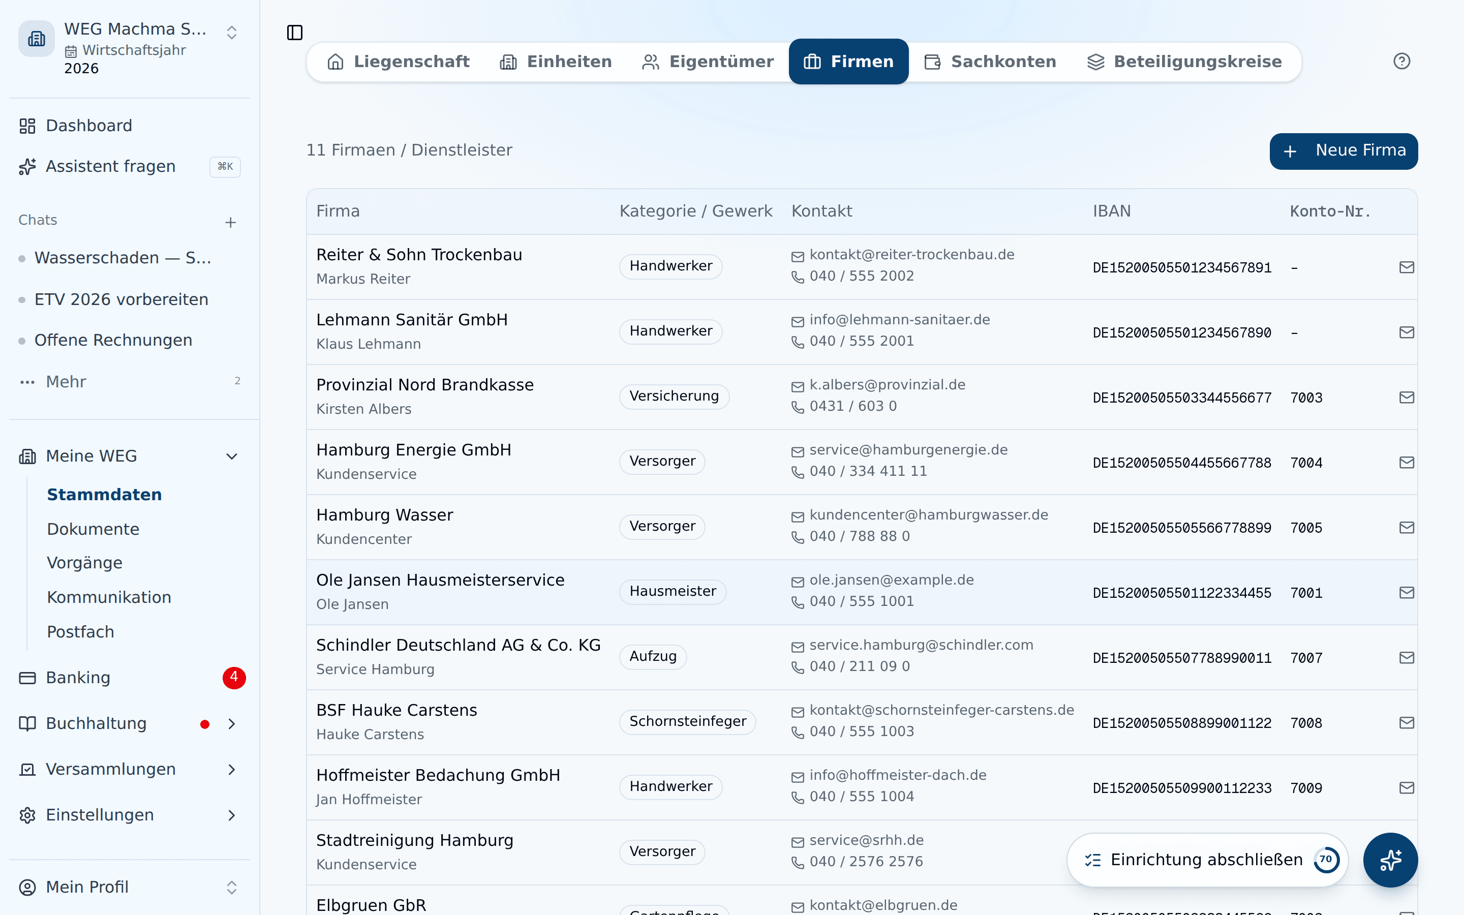Collapse the Meine WEG section
Viewport: 1464px width, 915px height.
click(231, 456)
